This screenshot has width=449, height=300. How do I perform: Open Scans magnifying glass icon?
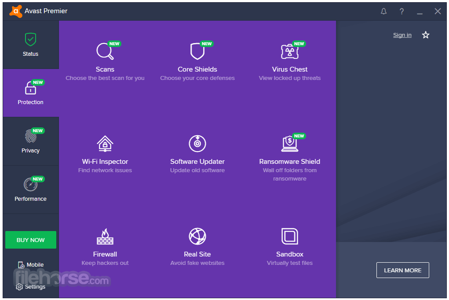point(105,51)
